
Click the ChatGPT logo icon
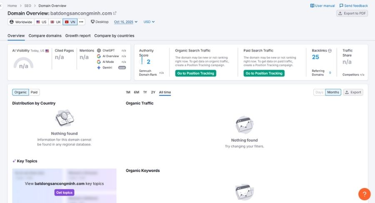(x=99, y=50)
